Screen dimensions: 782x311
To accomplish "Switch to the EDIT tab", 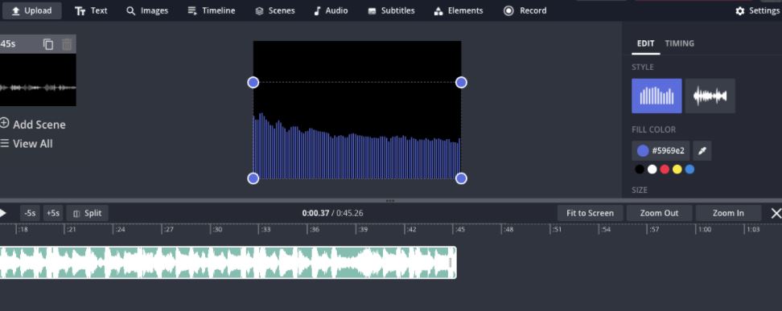I will (645, 43).
